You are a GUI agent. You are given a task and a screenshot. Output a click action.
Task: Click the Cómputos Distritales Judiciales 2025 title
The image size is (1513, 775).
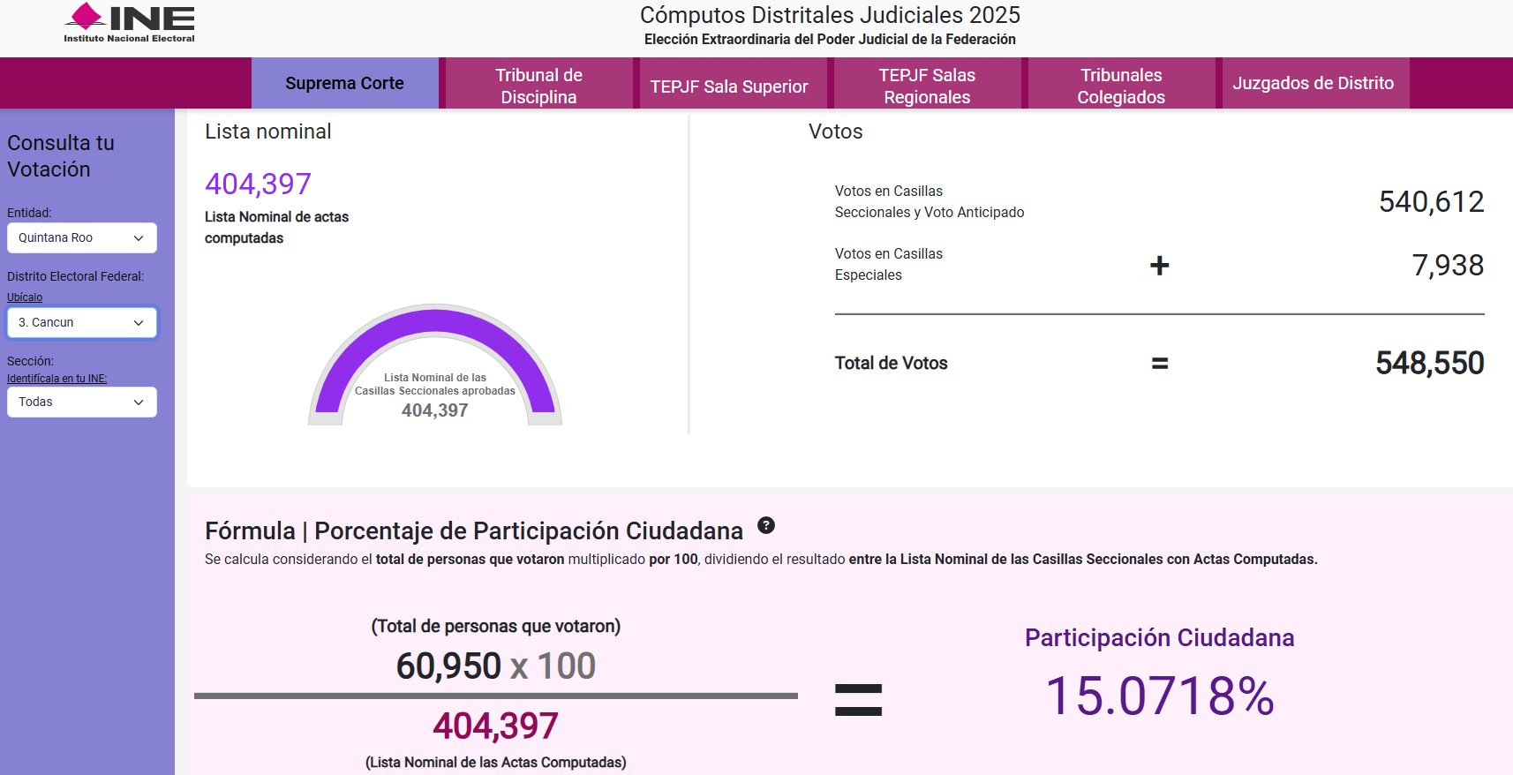[x=830, y=15]
